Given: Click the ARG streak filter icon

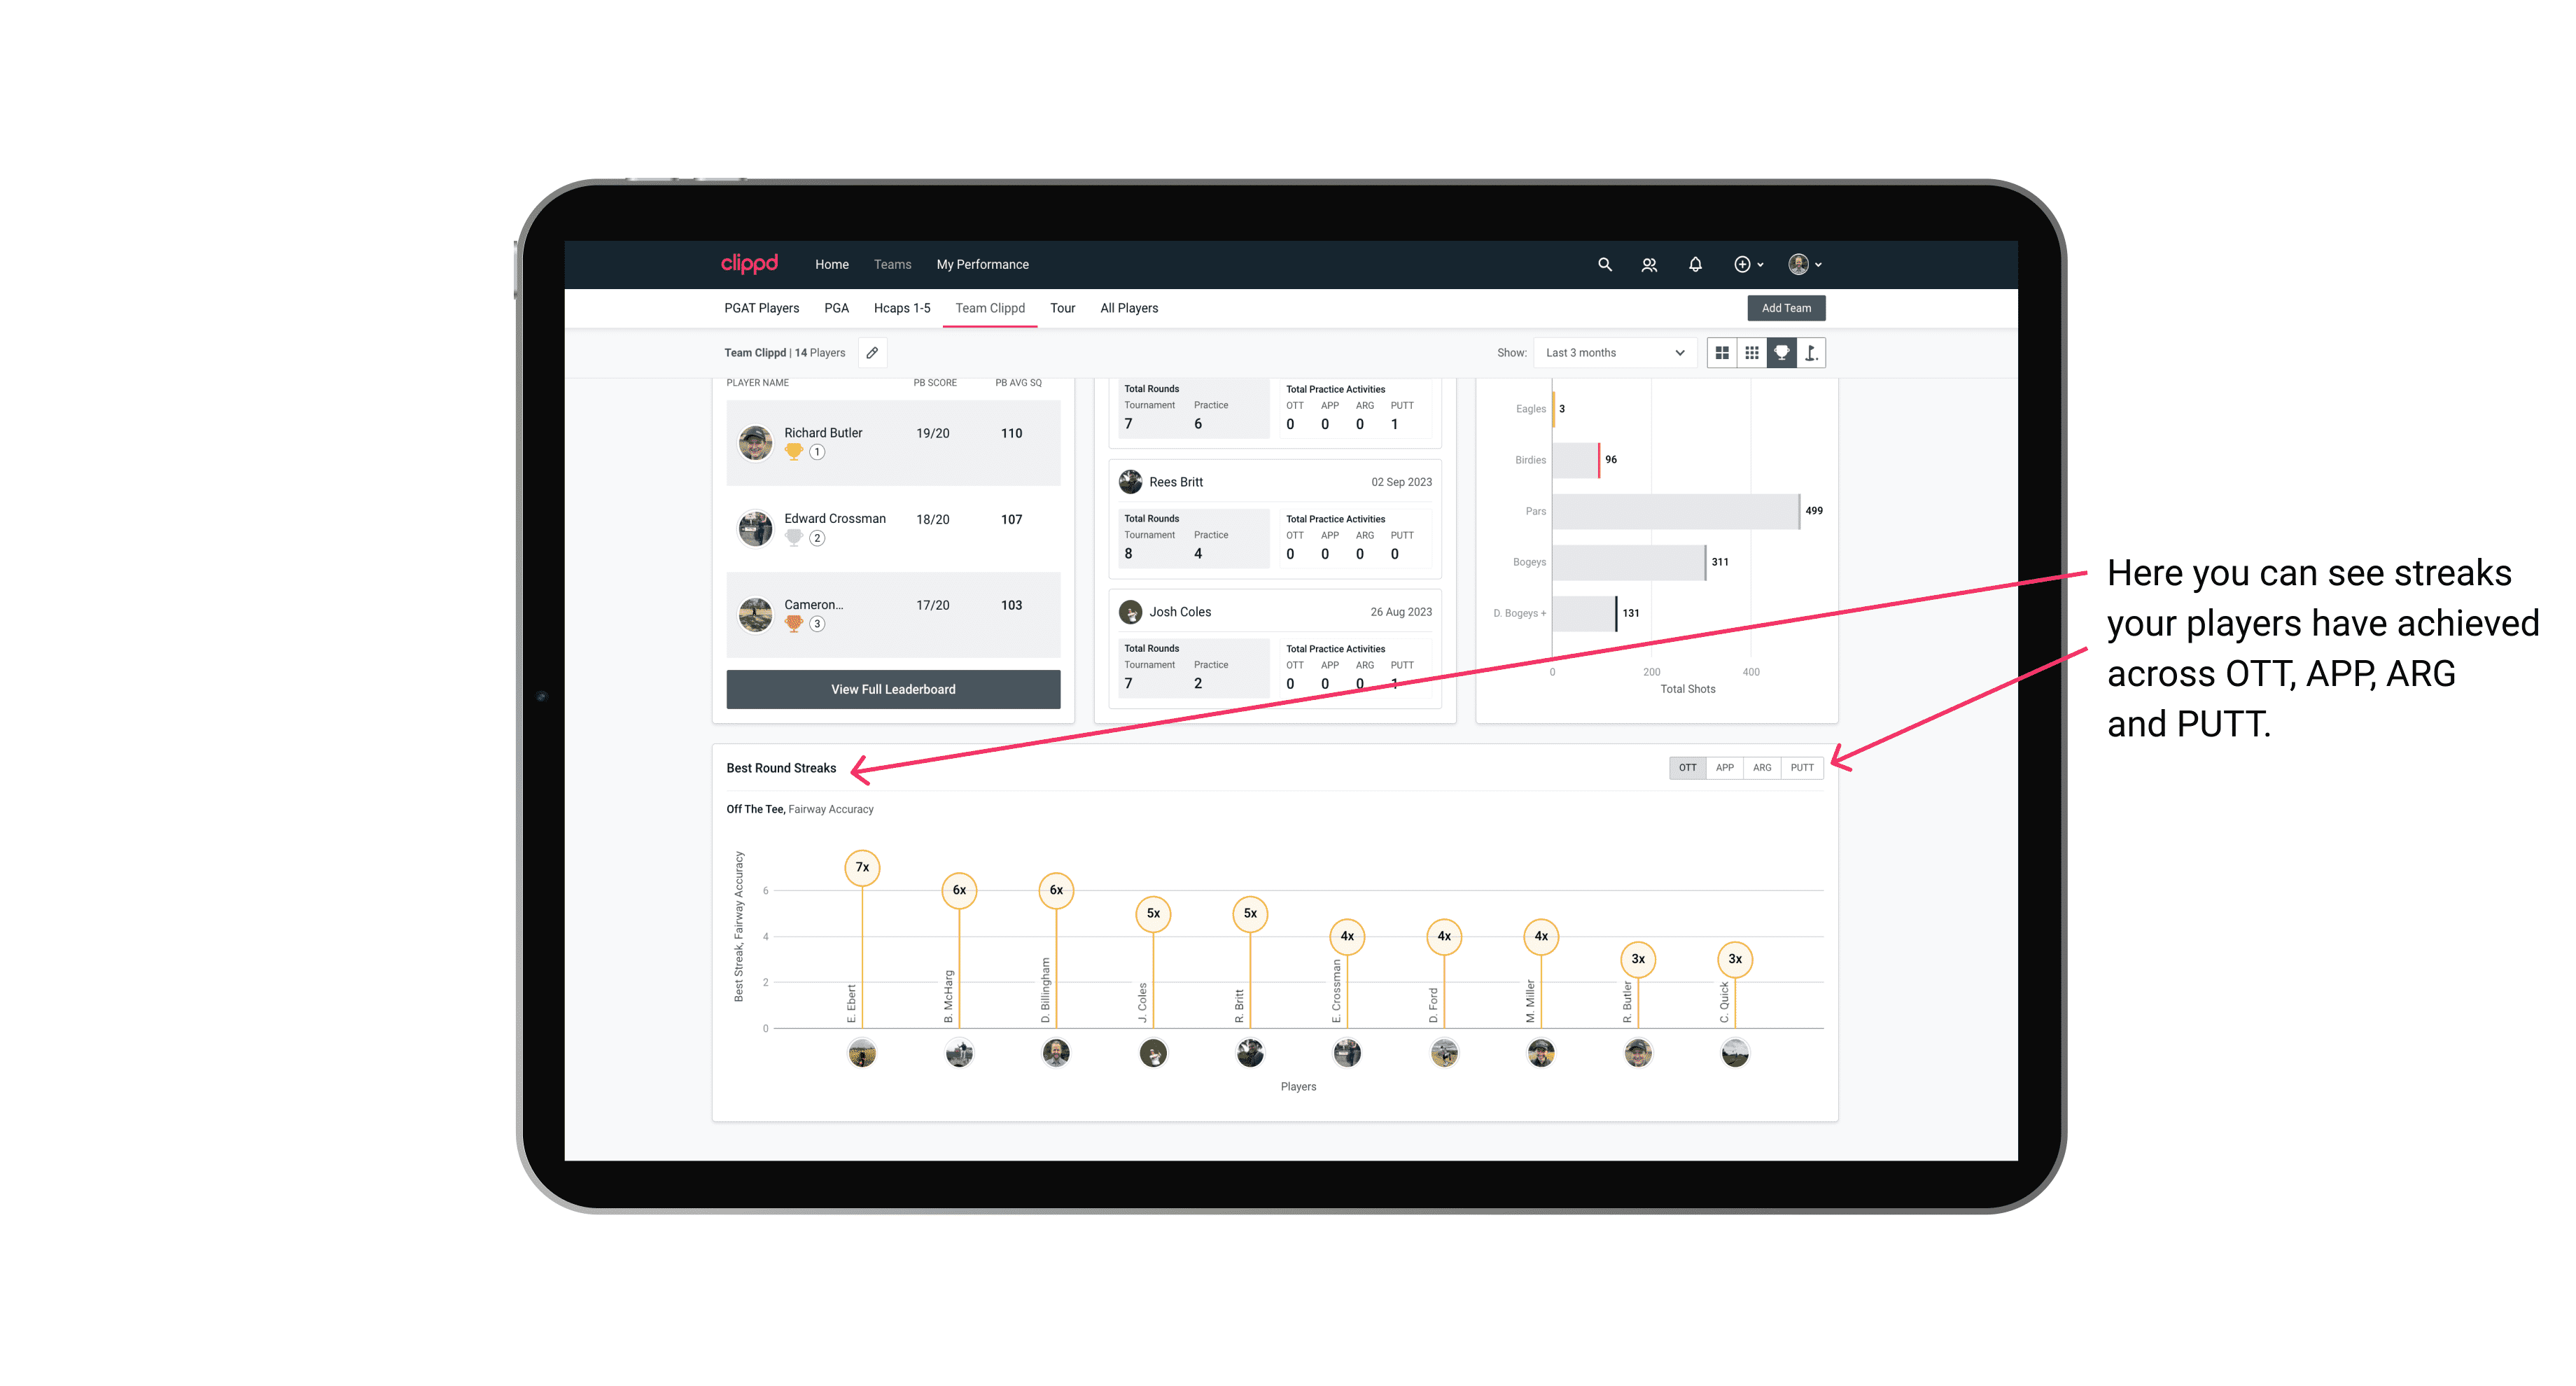Looking at the screenshot, I should [1763, 766].
